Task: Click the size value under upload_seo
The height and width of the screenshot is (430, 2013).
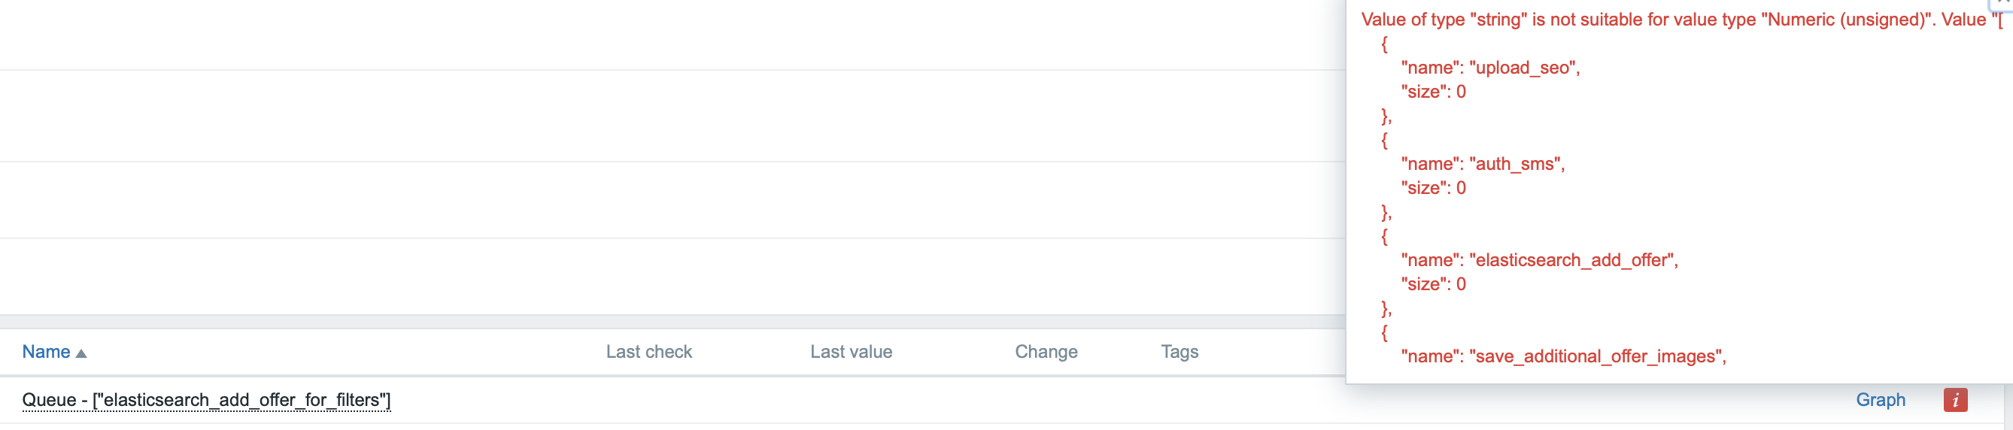Action: click(x=1461, y=92)
